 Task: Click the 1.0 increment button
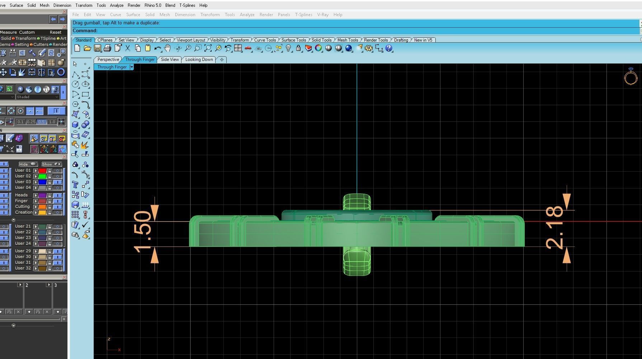(x=52, y=122)
